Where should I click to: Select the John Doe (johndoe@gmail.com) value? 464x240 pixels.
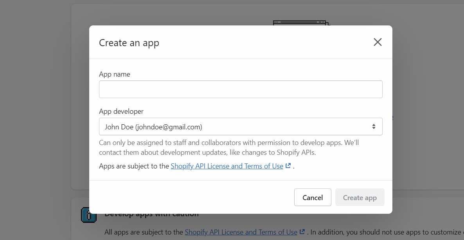[153, 127]
